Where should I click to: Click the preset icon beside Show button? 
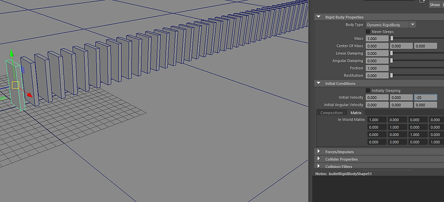coord(422,2)
